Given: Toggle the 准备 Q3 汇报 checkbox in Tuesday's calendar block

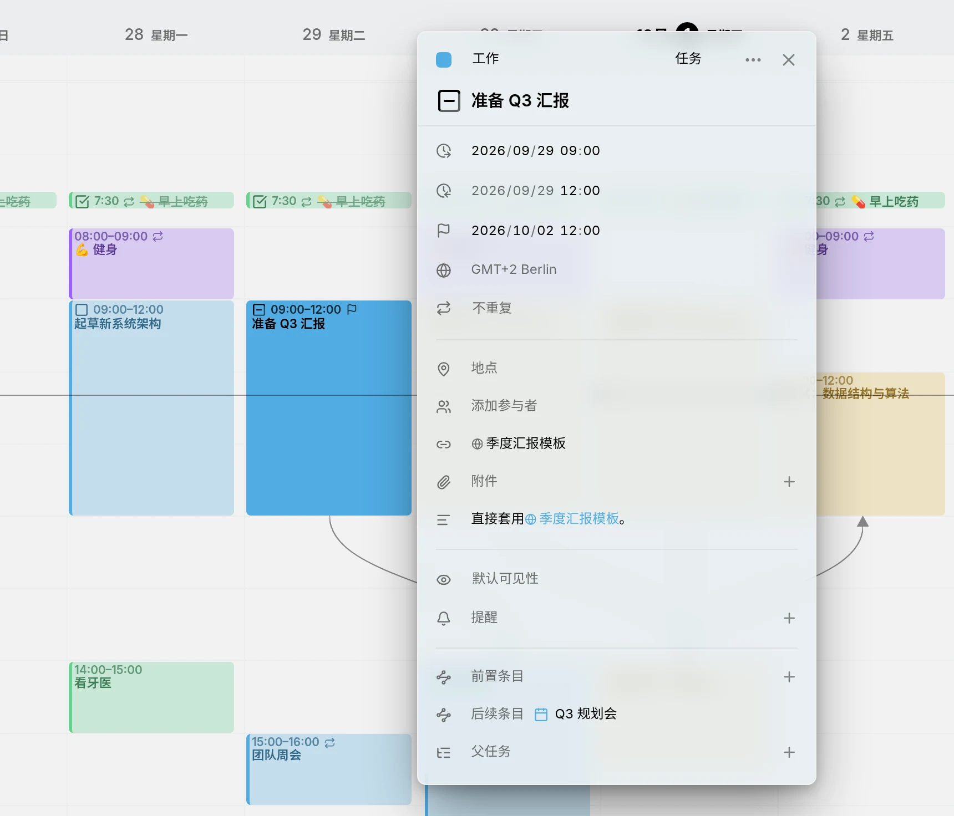Looking at the screenshot, I should (x=259, y=310).
